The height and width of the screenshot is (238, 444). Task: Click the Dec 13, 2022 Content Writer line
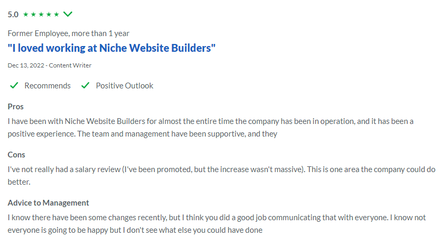click(50, 65)
